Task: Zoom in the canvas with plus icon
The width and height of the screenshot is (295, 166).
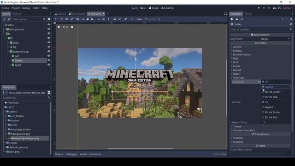Action: 72,27
